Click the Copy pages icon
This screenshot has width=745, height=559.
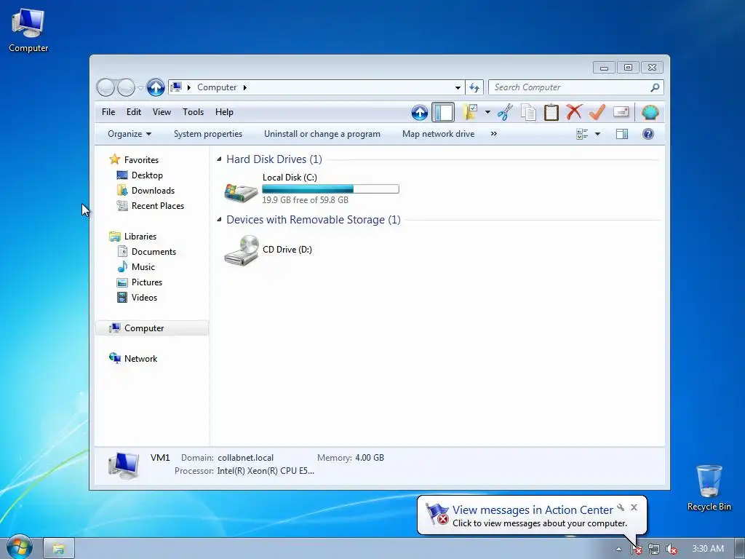pos(528,113)
